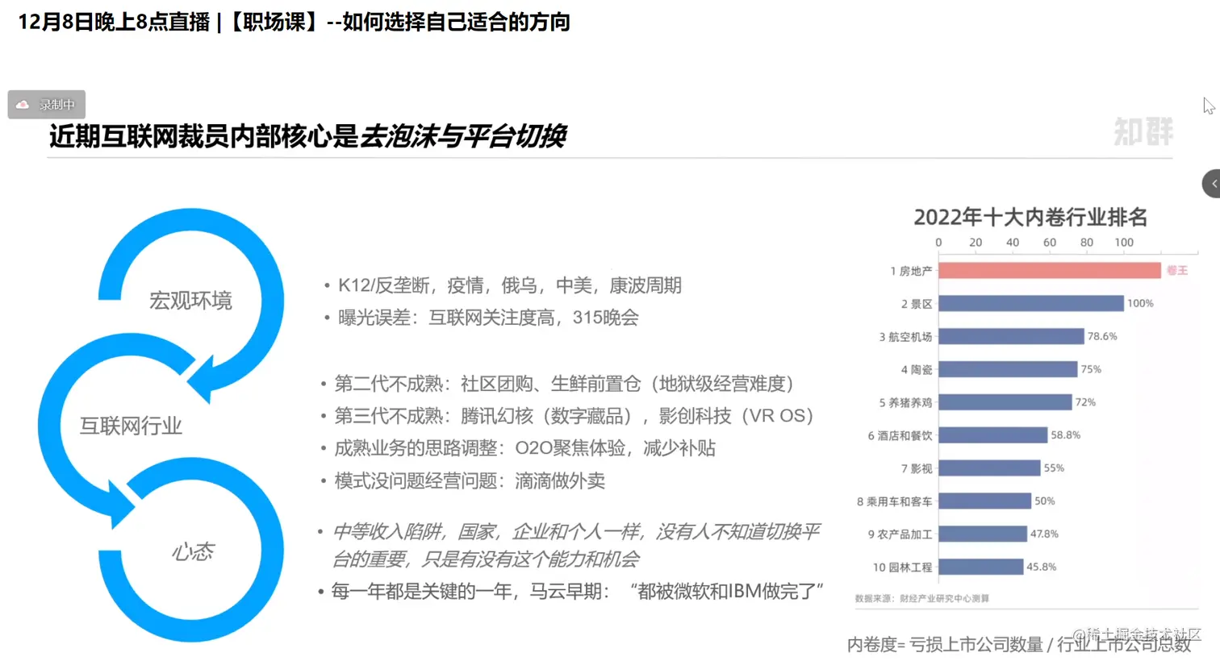
Task: Click the cloud icon in the 录制中 badge
Action: pos(23,105)
